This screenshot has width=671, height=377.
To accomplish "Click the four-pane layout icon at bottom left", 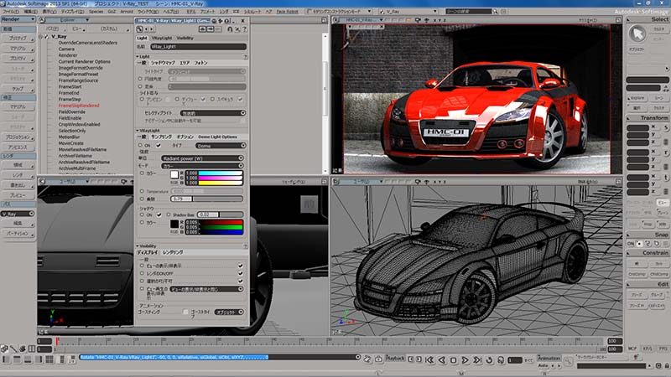I will [x=49, y=359].
